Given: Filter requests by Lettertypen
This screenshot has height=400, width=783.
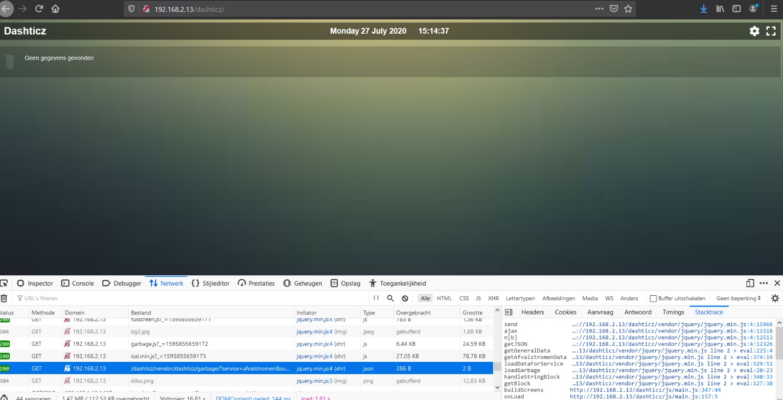Looking at the screenshot, I should point(520,298).
